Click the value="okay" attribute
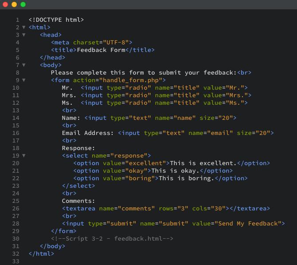Screen dimensions: 297x265 [125, 171]
